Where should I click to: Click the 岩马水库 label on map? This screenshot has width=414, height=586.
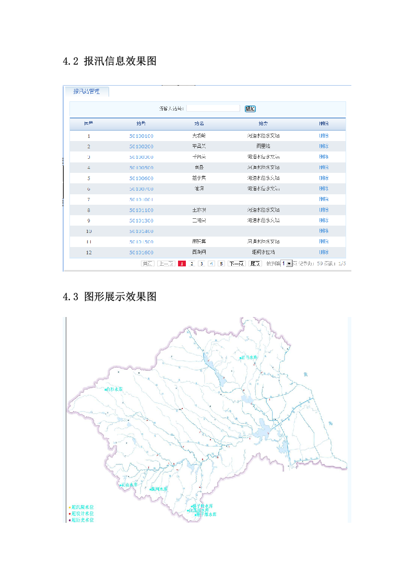click(x=249, y=358)
